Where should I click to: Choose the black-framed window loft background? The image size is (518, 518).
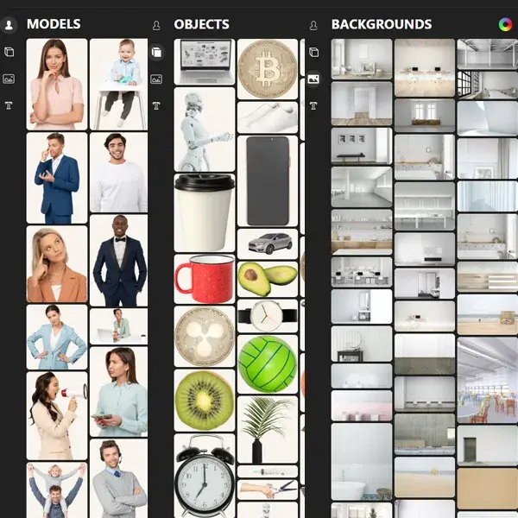click(488, 85)
